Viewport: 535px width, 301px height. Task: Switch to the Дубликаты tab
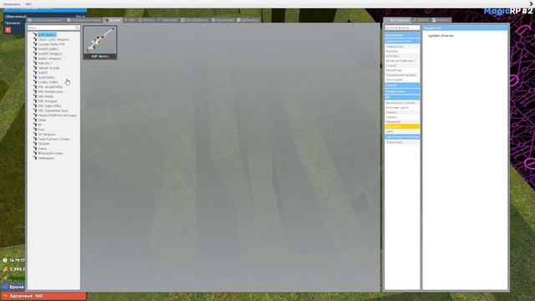click(x=247, y=20)
